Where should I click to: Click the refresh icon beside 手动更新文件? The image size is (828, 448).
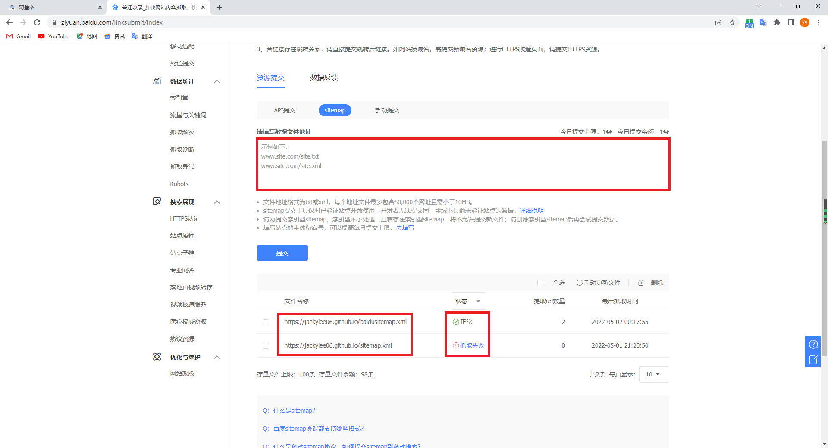[579, 283]
